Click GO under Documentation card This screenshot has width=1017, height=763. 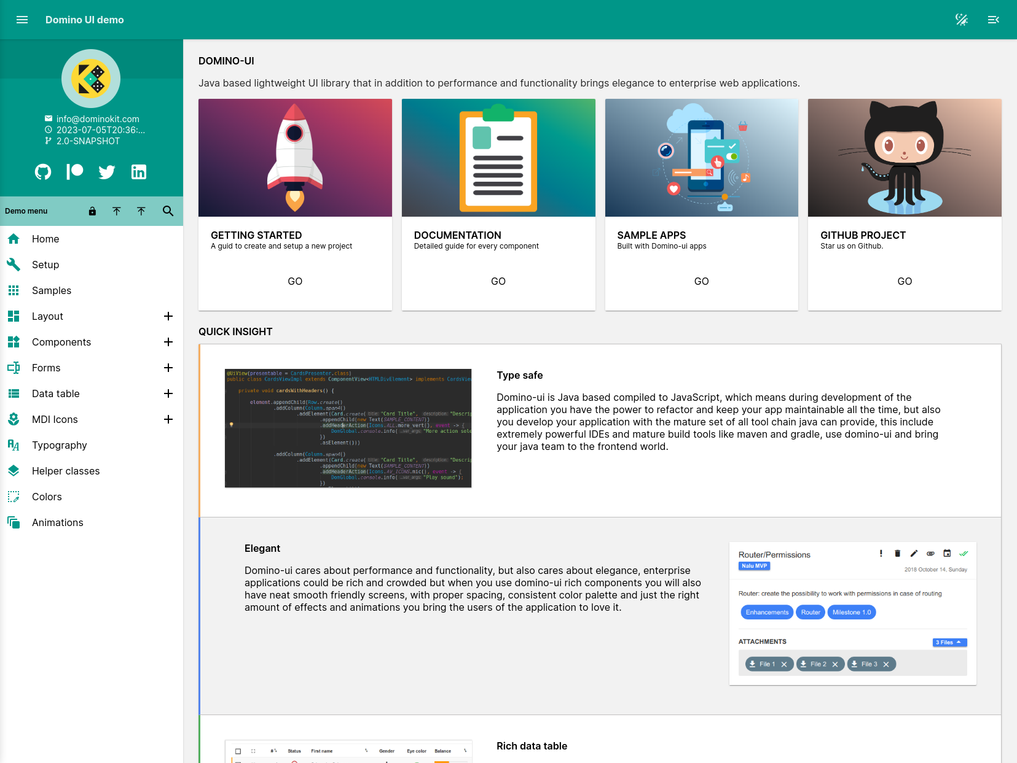(498, 281)
